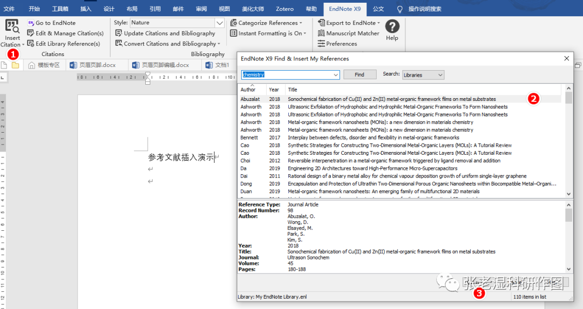Switch to the 插入 ribbon tab

click(x=86, y=9)
